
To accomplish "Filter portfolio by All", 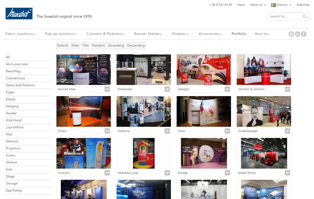I will [x=29, y=57].
